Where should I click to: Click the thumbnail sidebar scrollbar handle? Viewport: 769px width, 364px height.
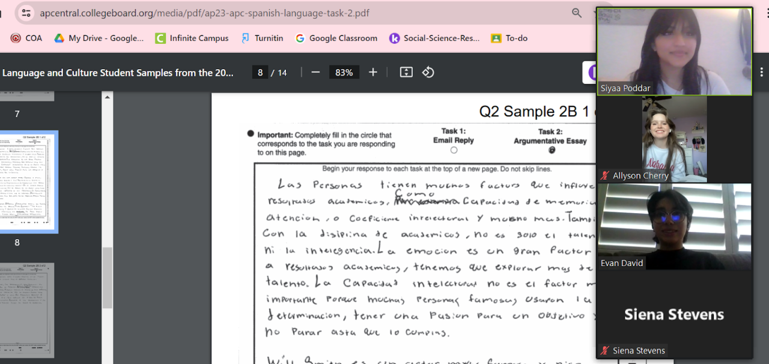pyautogui.click(x=108, y=278)
